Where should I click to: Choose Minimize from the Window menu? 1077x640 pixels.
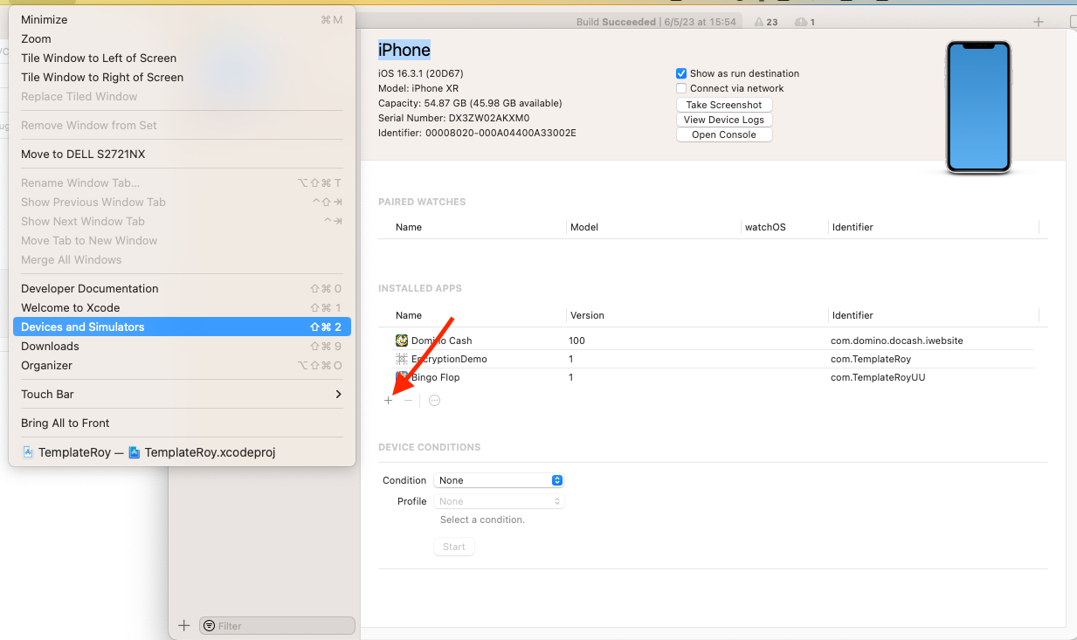point(182,19)
